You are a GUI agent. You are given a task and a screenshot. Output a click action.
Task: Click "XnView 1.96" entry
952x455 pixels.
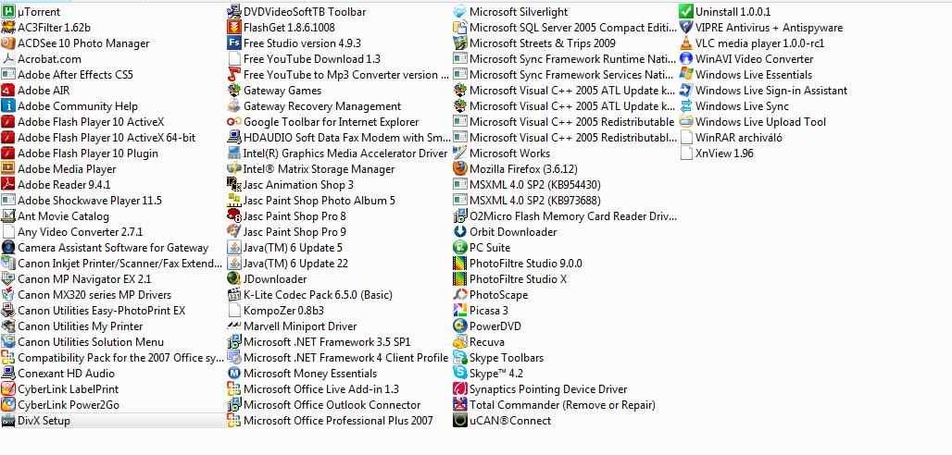(724, 154)
